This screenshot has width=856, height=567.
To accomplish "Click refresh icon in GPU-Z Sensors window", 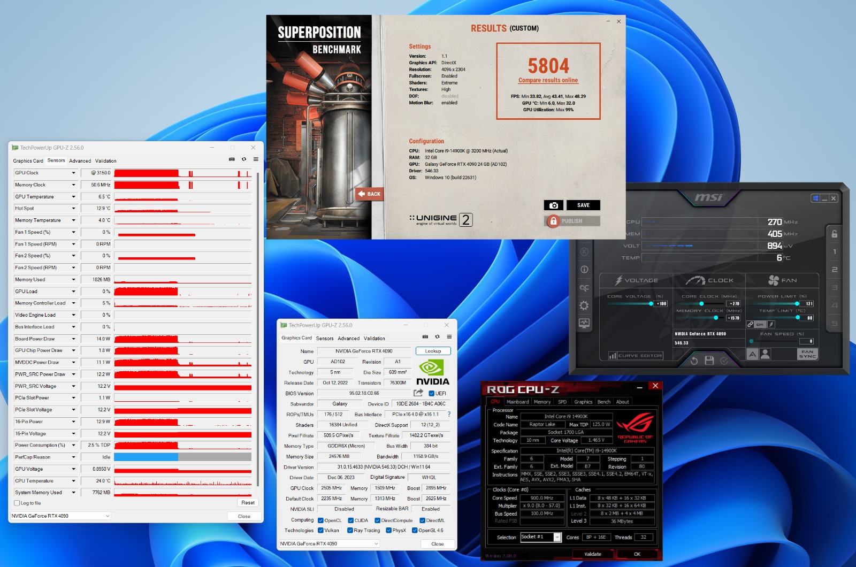I will click(x=244, y=159).
